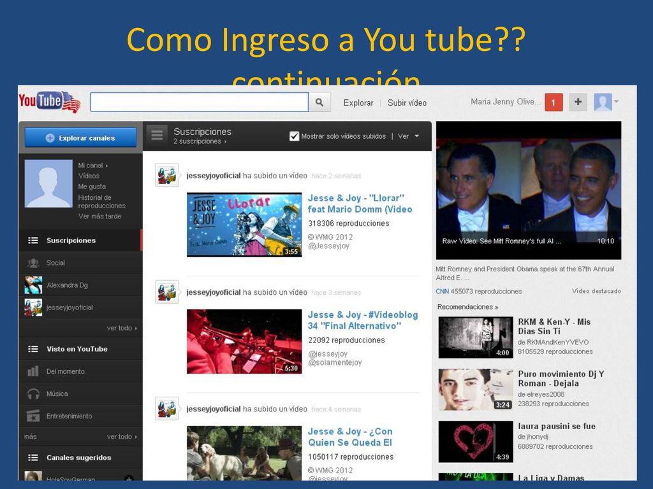Click the search magnifier button
Screen dimensions: 653x489
[319, 103]
